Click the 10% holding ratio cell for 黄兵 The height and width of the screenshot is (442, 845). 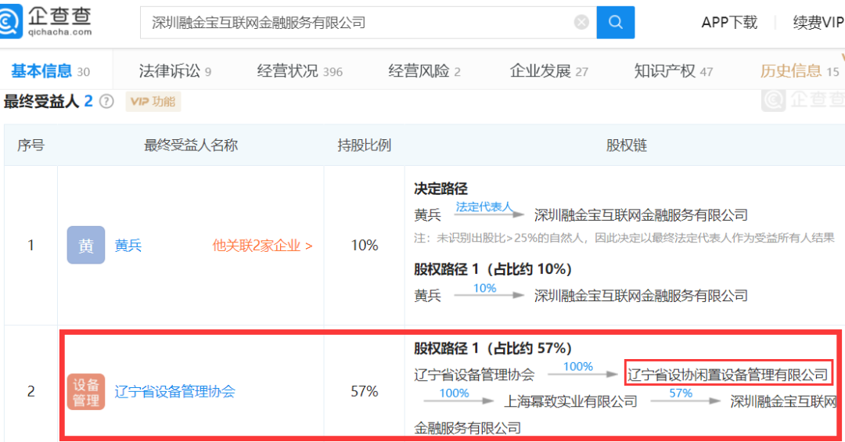tap(365, 246)
